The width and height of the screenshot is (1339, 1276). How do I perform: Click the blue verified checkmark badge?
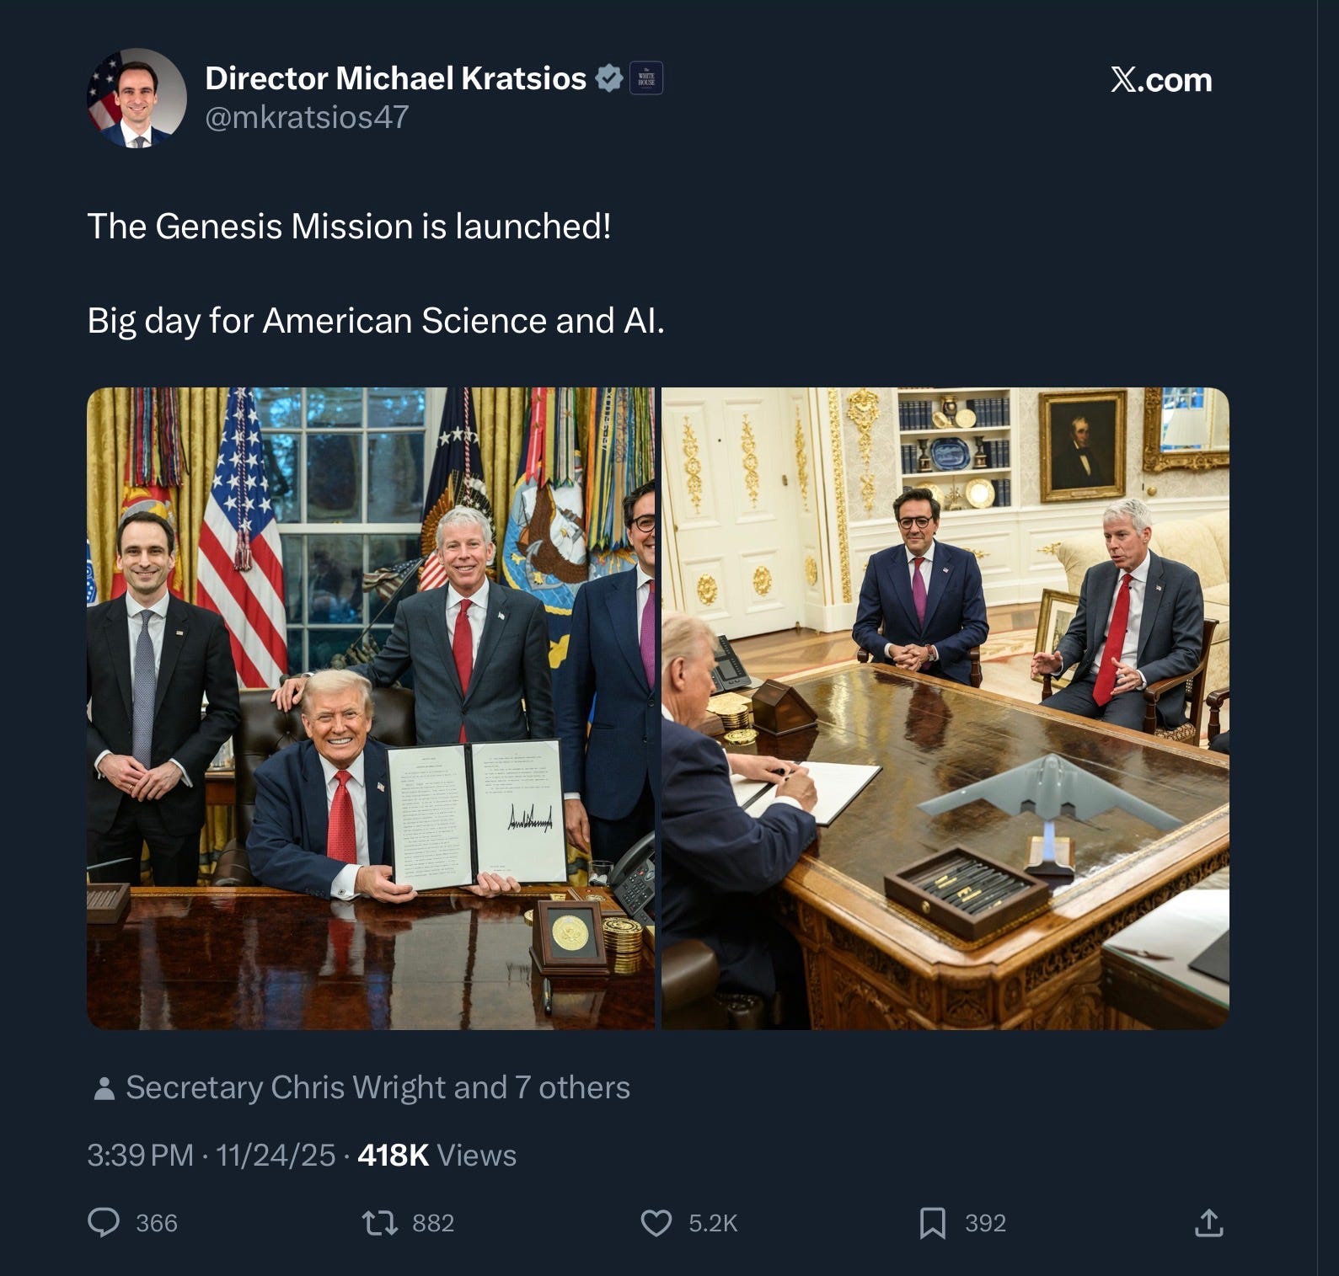609,78
